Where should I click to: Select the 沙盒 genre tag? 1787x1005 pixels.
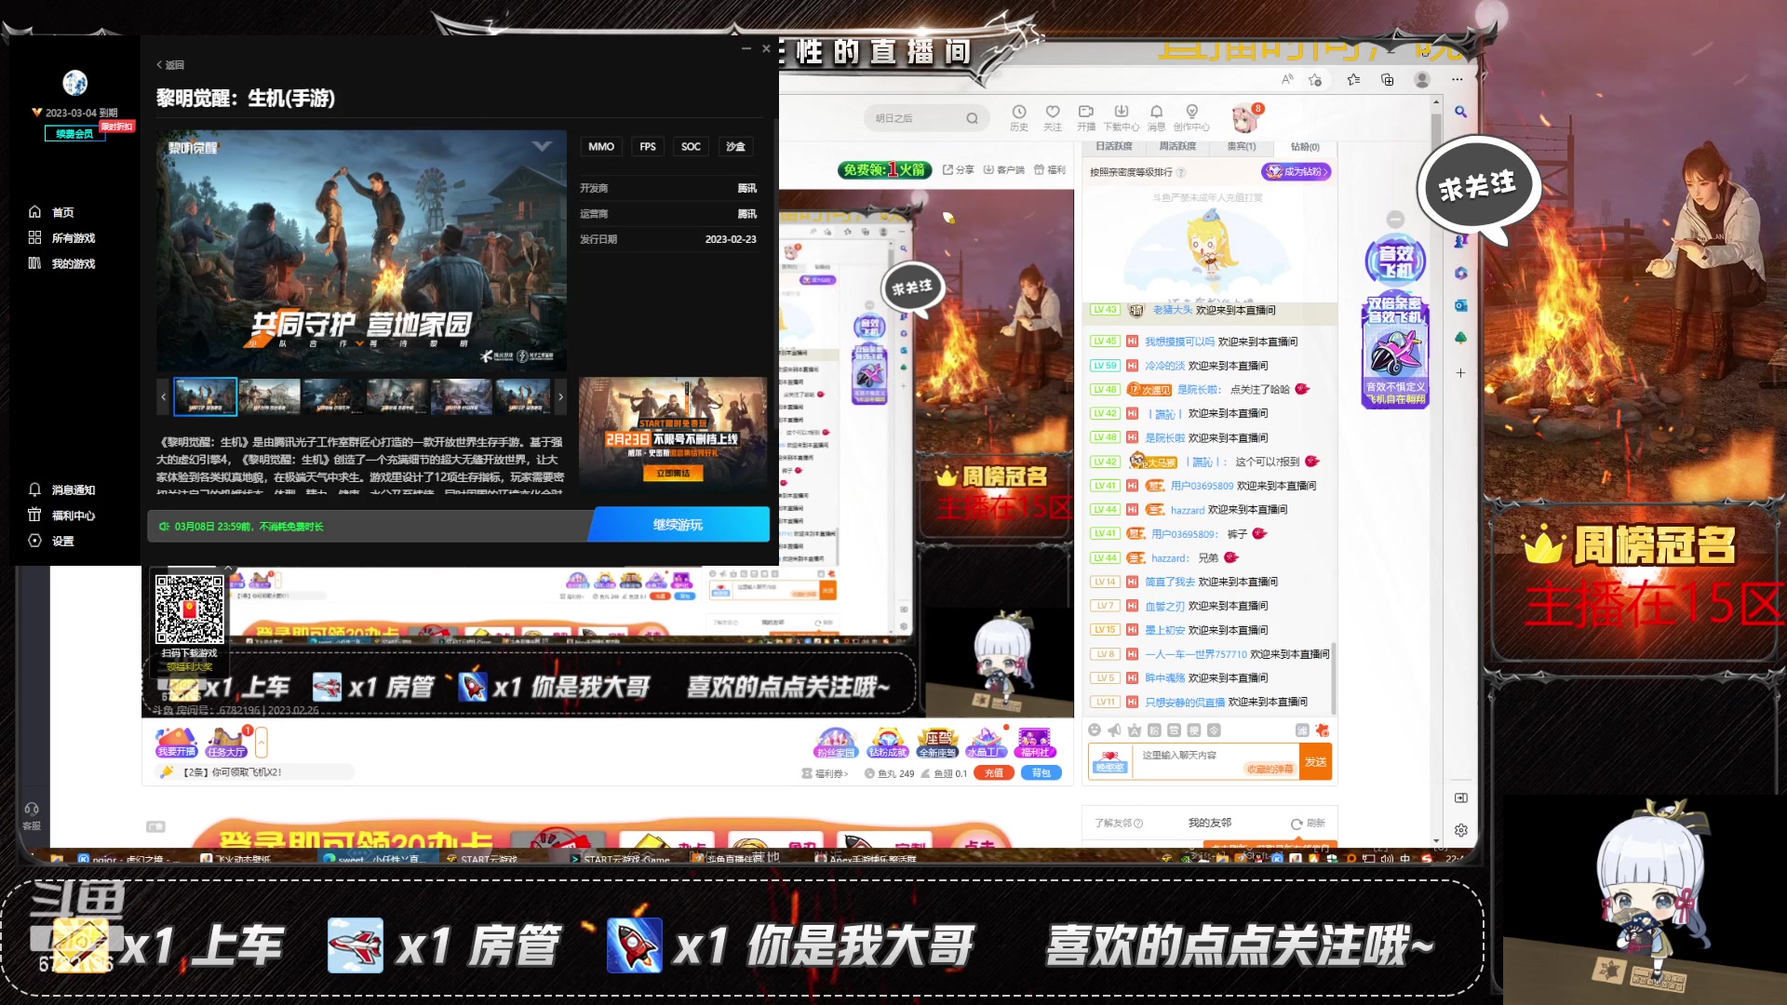(x=735, y=147)
